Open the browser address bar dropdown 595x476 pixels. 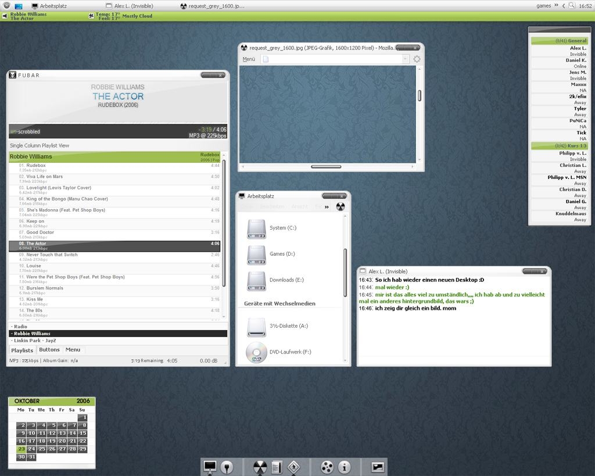coord(405,59)
